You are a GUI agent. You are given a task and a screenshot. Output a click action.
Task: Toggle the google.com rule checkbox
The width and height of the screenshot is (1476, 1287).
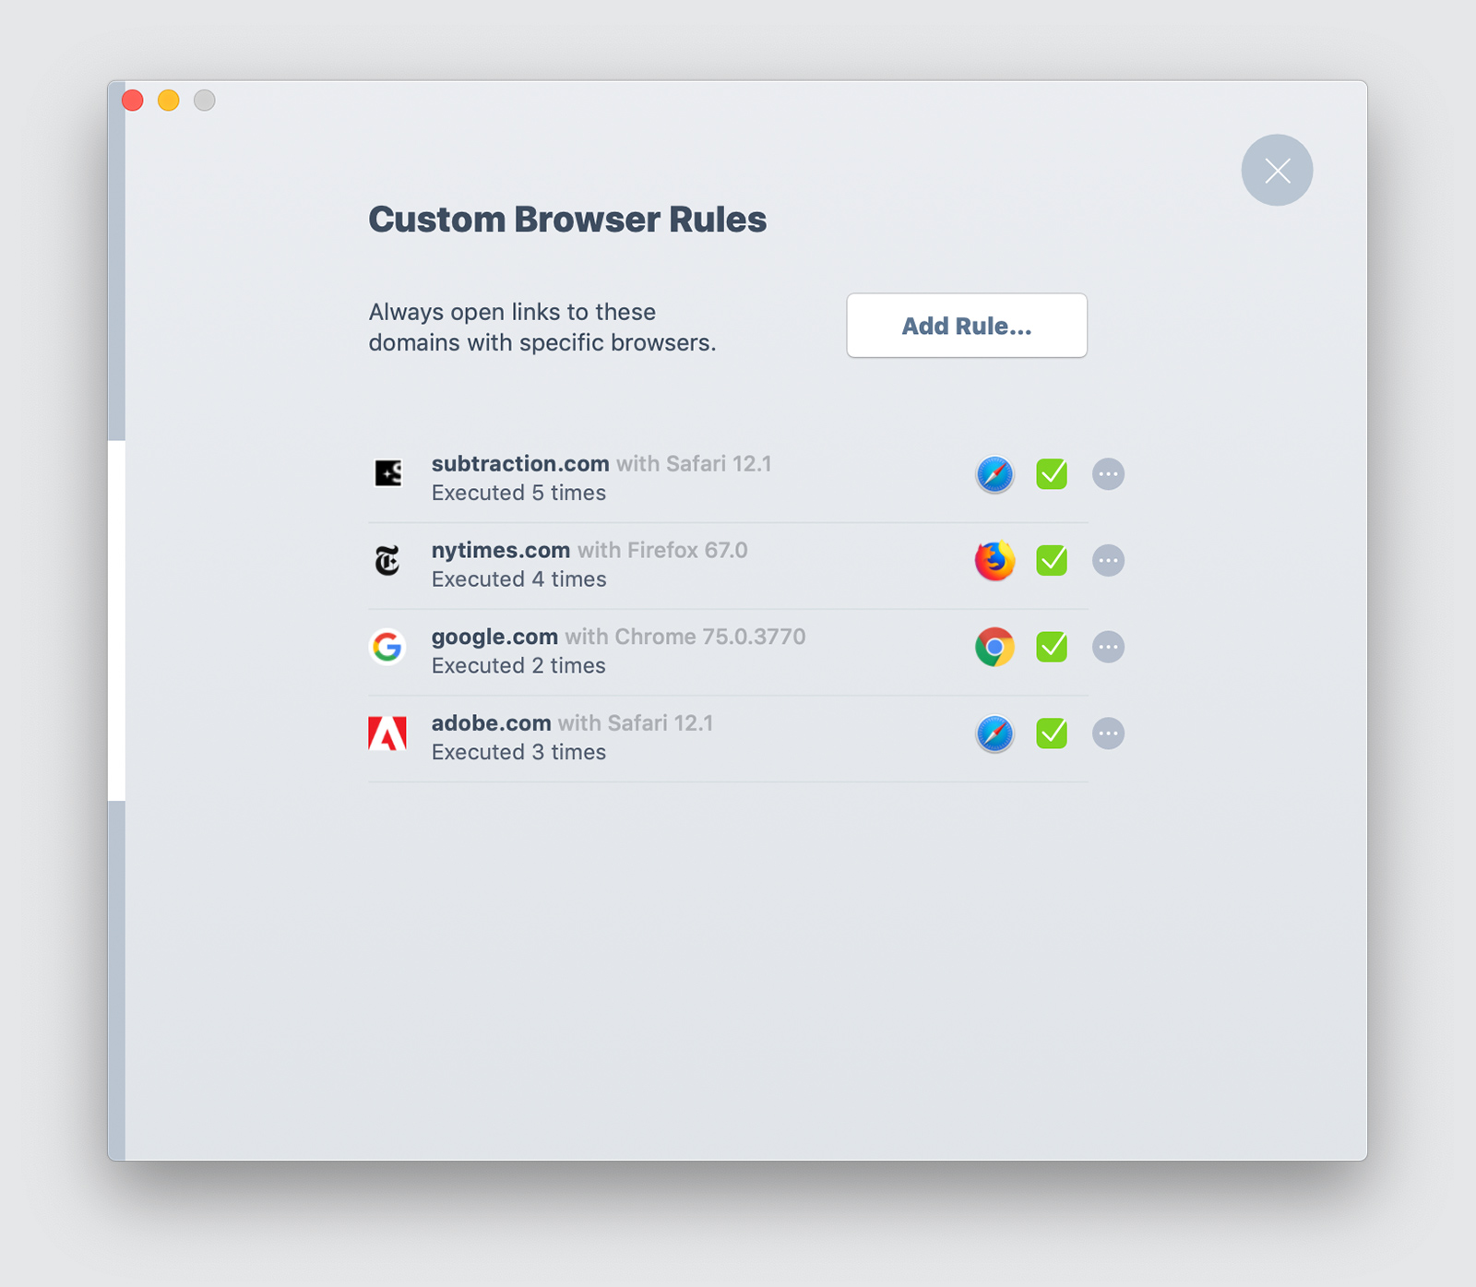click(1051, 647)
